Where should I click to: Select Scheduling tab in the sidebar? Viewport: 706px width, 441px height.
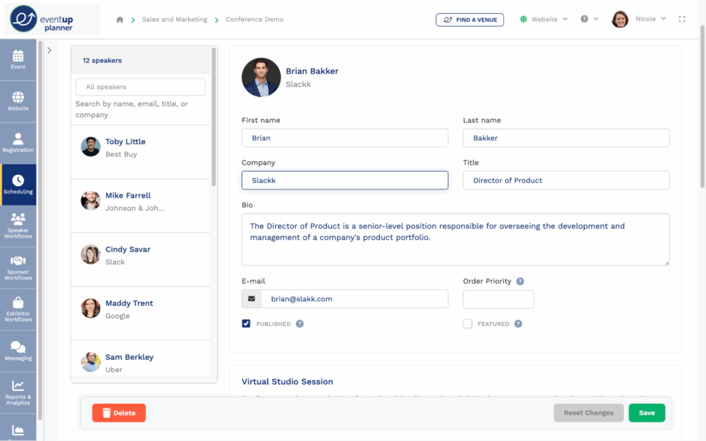tap(18, 184)
